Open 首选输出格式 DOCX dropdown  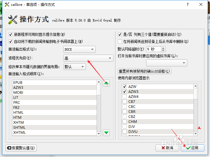point(80,49)
